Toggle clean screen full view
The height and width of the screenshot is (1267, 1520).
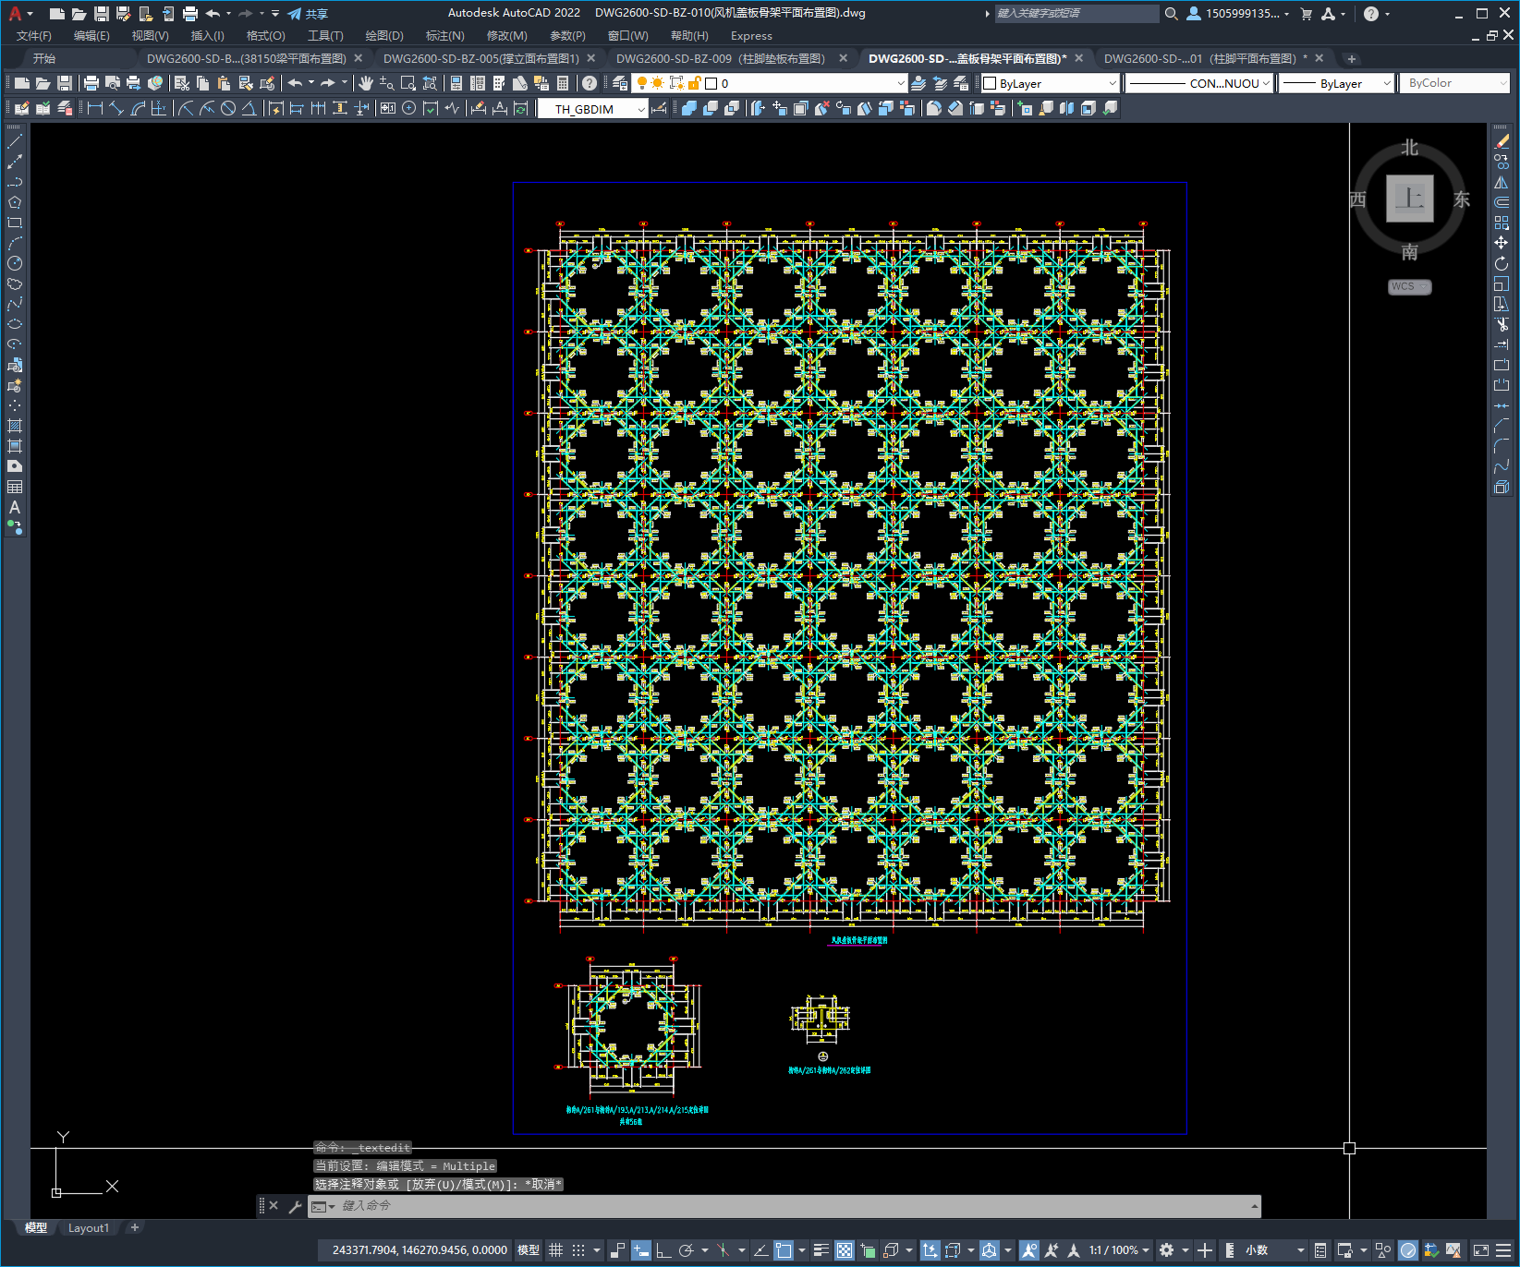[1481, 1250]
